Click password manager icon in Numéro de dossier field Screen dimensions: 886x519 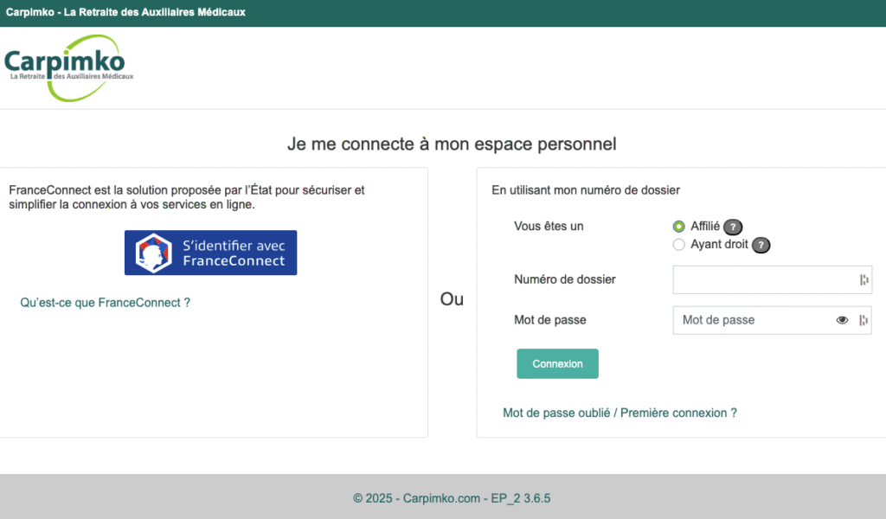[864, 279]
